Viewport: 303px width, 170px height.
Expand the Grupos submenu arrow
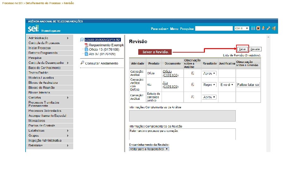68,136
